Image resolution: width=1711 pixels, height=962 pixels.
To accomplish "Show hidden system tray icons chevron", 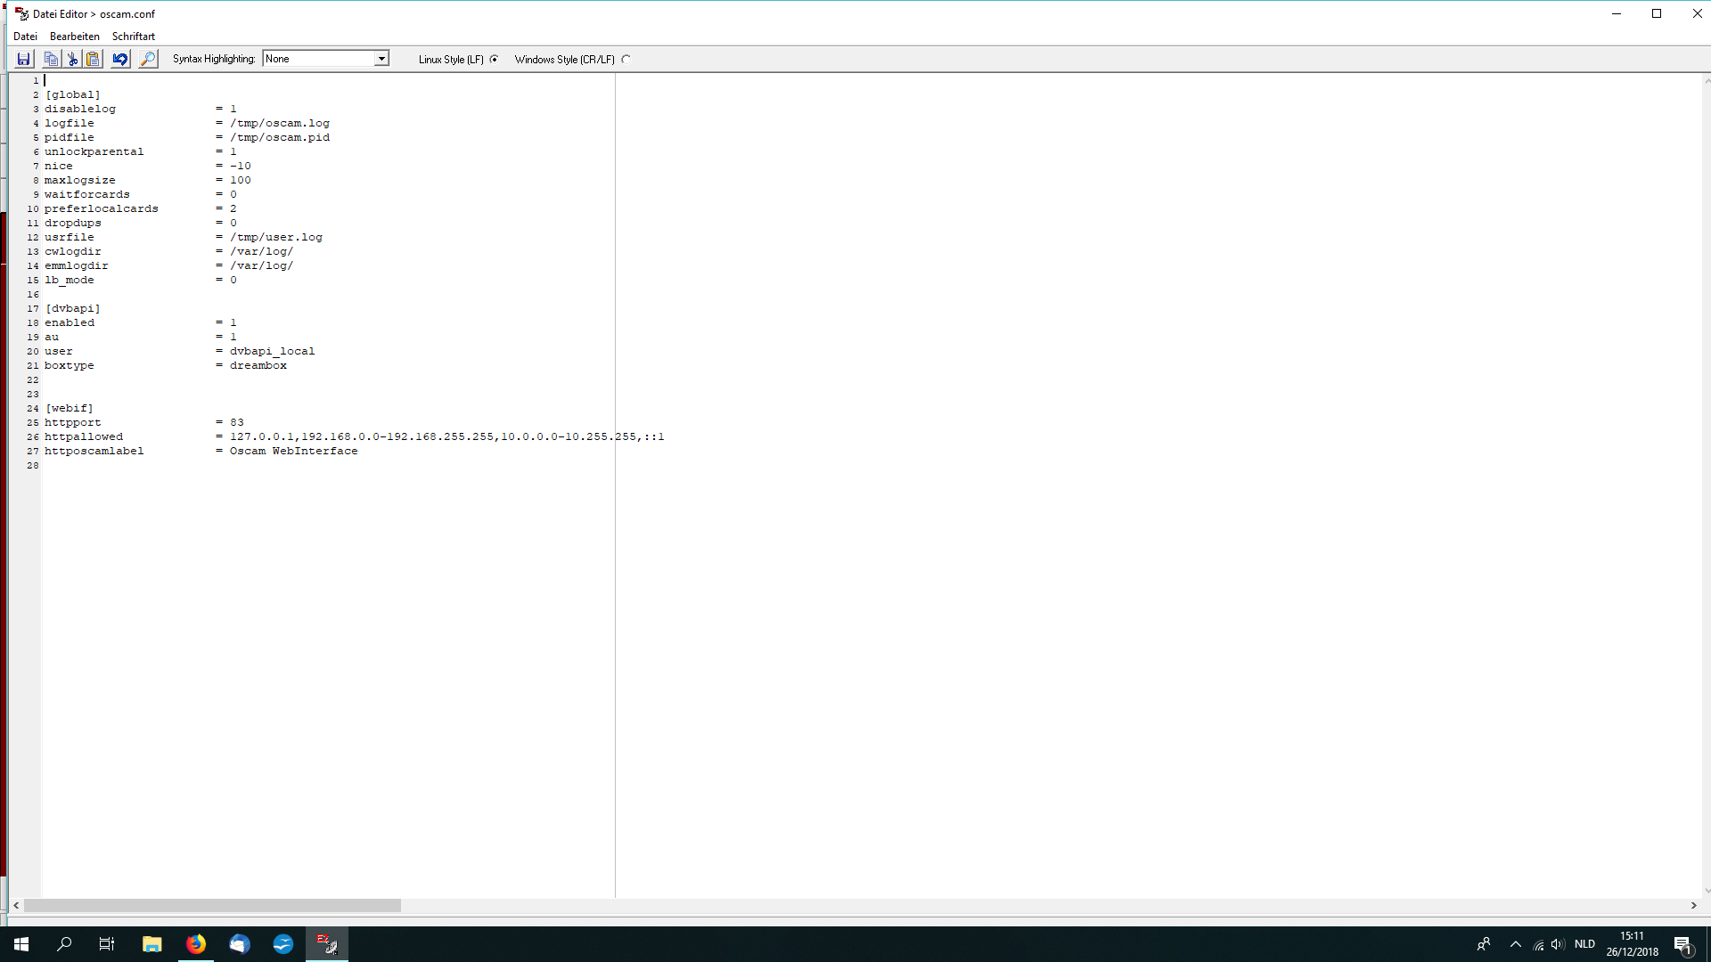I will tap(1515, 944).
